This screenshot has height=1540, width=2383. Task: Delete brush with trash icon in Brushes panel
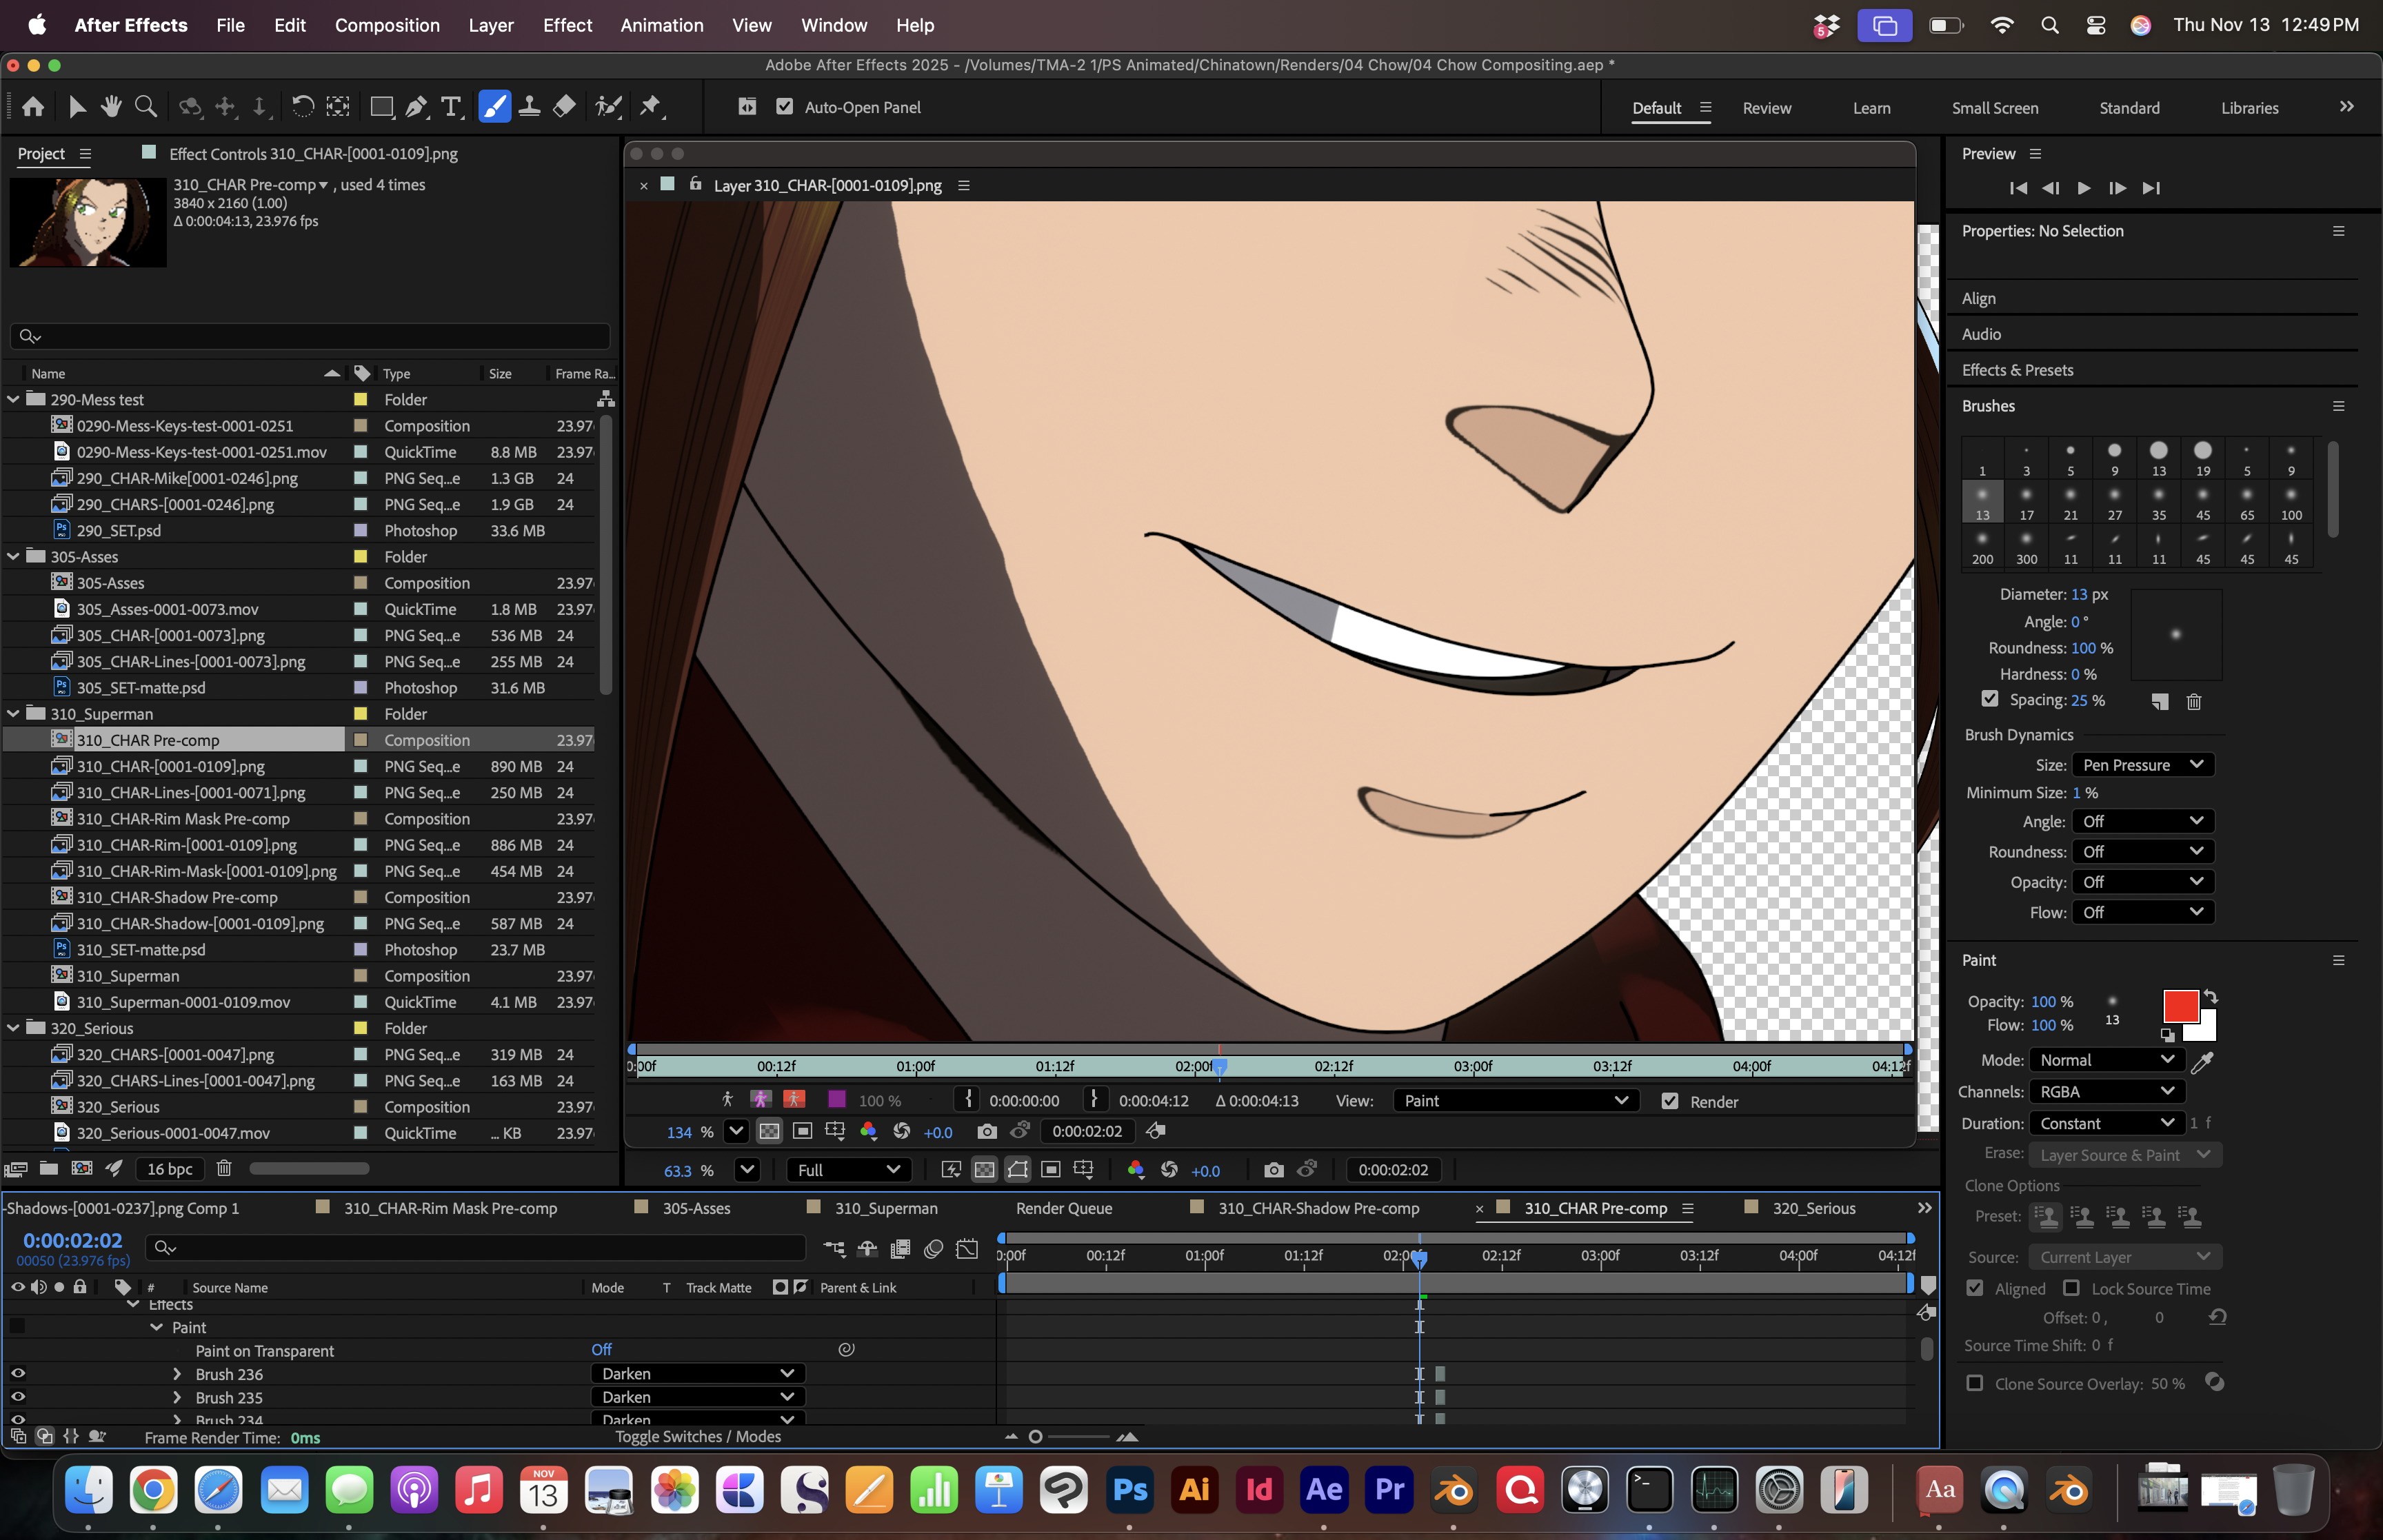pyautogui.click(x=2194, y=702)
